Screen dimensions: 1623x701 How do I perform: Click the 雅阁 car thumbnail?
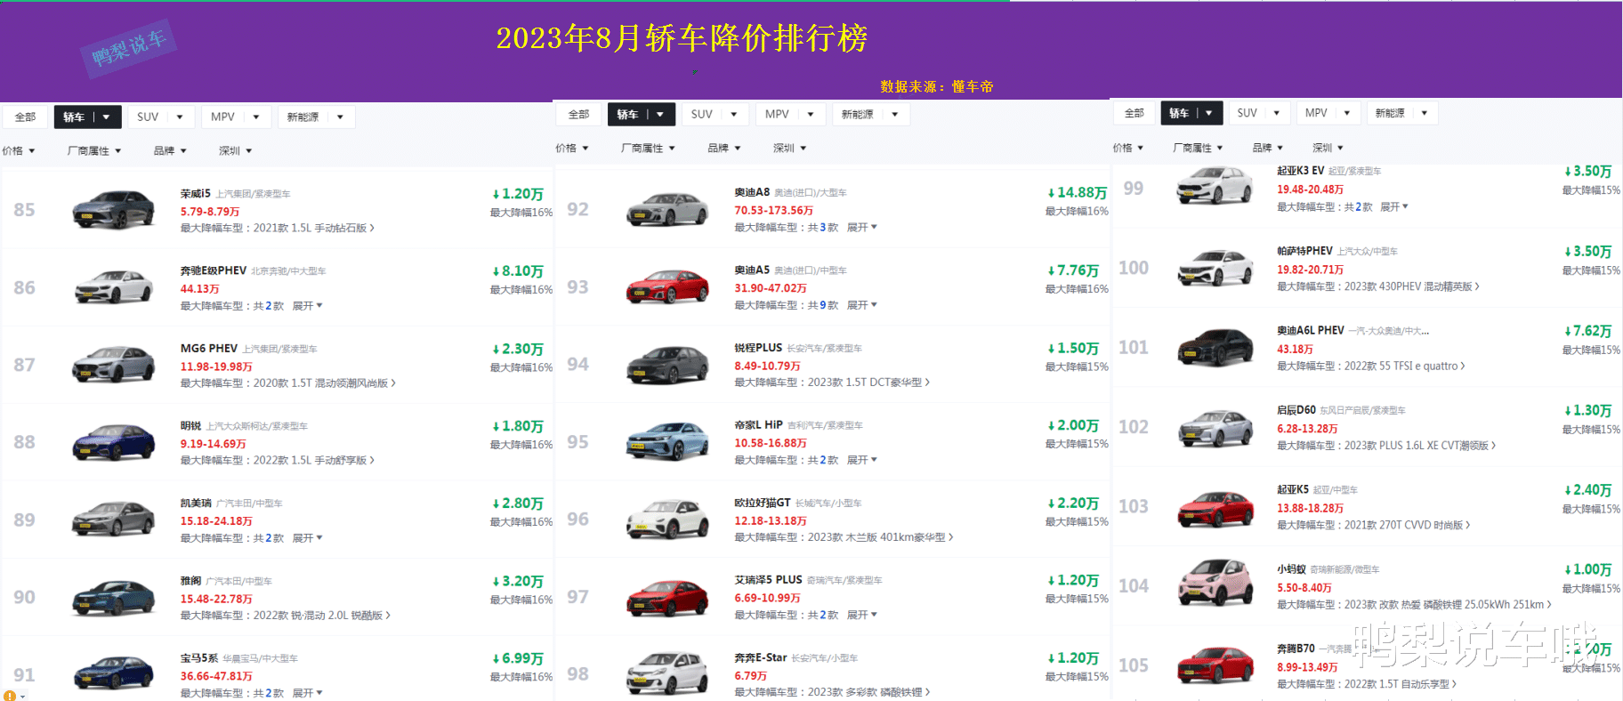pyautogui.click(x=113, y=597)
